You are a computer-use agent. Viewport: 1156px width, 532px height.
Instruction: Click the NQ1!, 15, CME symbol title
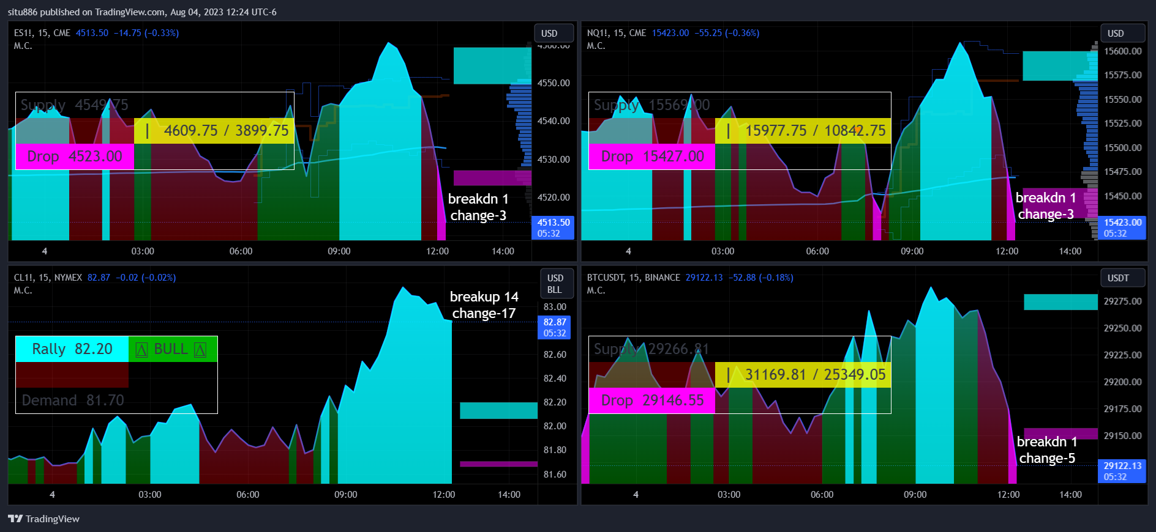[x=617, y=33]
